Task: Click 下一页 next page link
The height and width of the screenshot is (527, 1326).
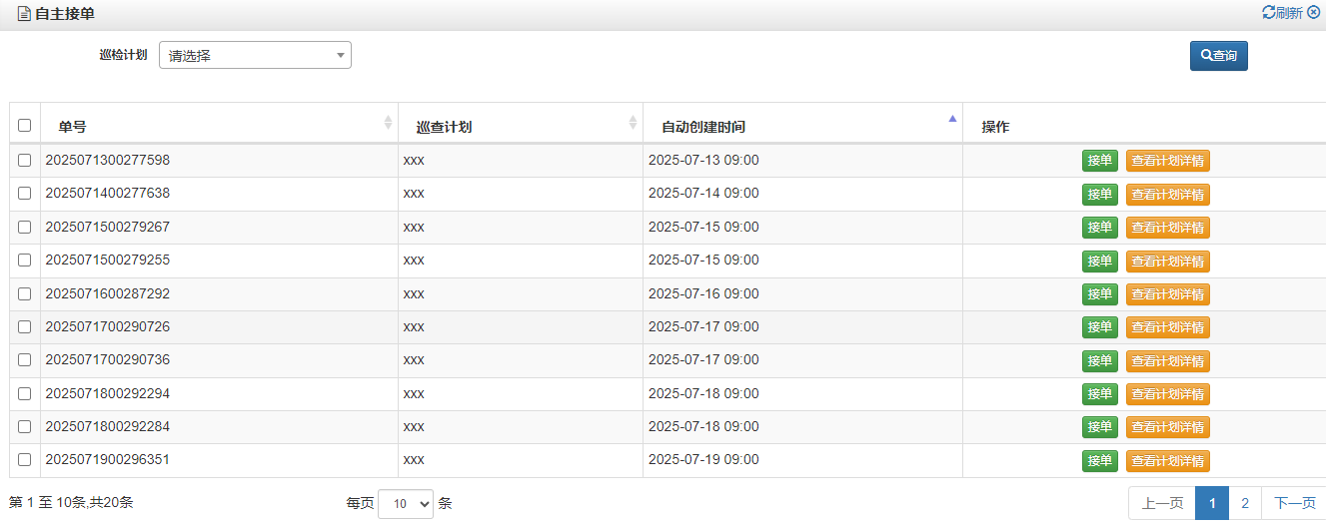Action: (x=1295, y=504)
